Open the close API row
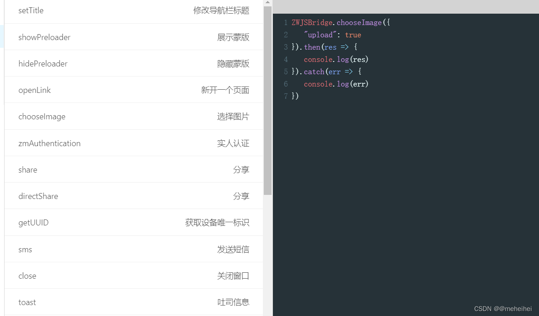539x316 pixels. (133, 276)
